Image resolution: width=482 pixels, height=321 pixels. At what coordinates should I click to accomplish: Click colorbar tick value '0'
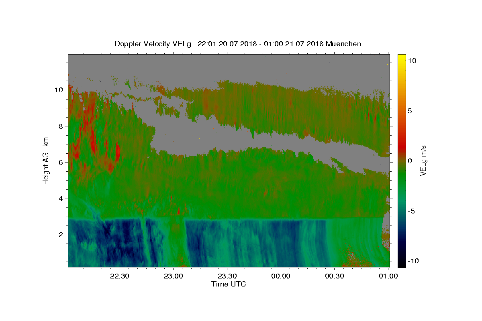pyautogui.click(x=410, y=161)
